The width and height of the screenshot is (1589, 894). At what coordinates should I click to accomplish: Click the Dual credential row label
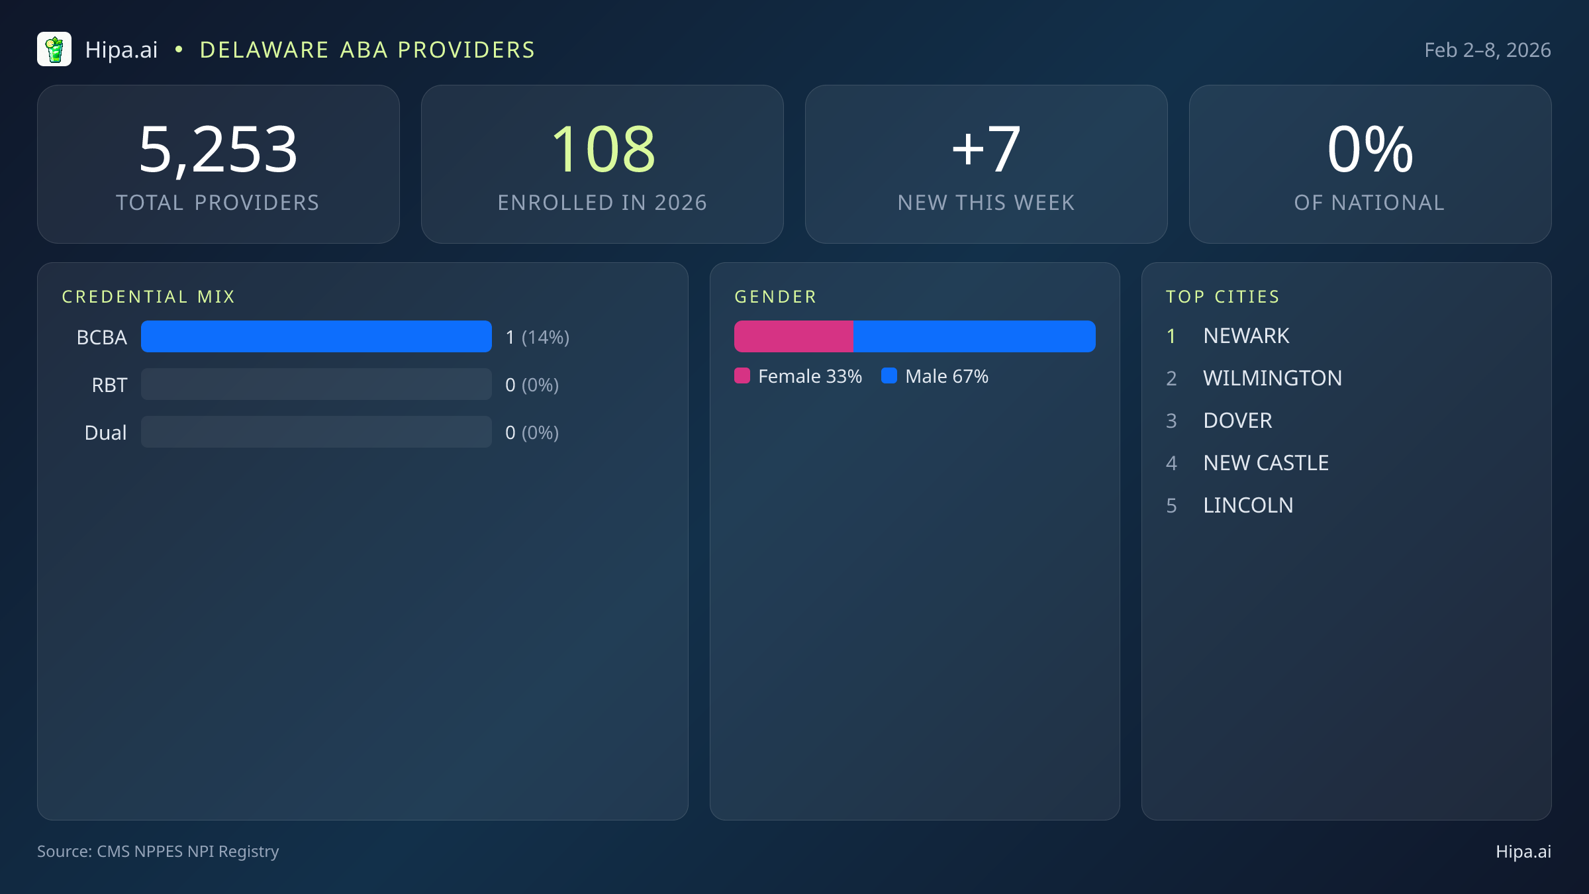tap(105, 432)
